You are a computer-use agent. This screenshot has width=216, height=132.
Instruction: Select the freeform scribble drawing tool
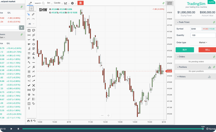[x=29, y=44]
